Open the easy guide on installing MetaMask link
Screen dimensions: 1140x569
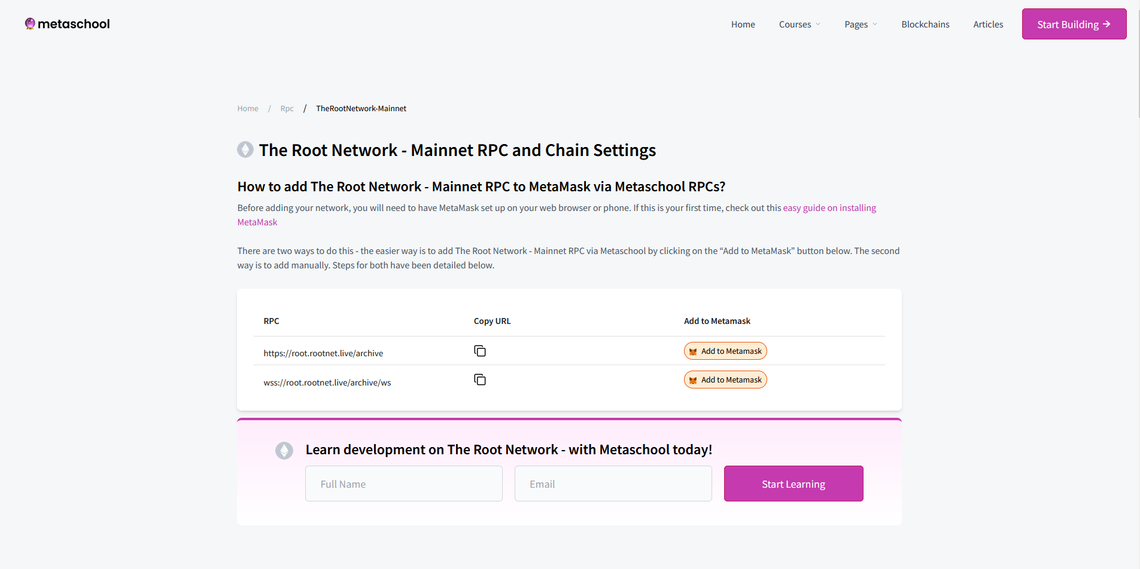click(829, 208)
